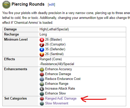Click the Slow Movement set icon
130x108 pixels.
coord(42,104)
